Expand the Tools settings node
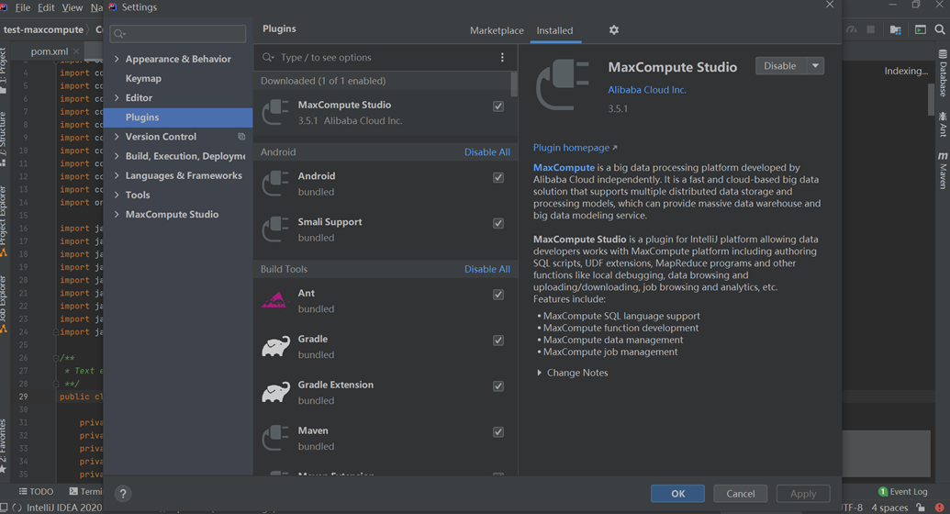This screenshot has height=514, width=950. click(117, 195)
